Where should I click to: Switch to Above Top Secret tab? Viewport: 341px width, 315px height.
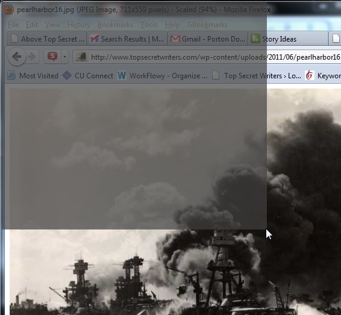pyautogui.click(x=47, y=39)
